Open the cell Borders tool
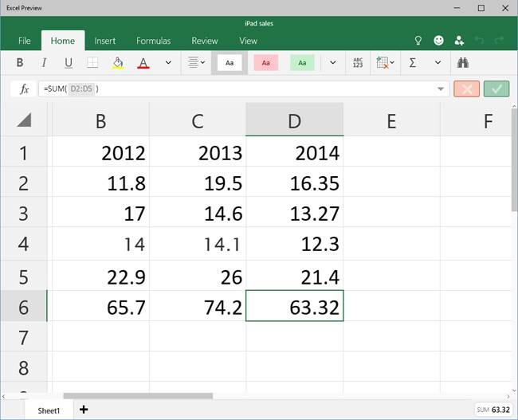Viewport: 518px width, 420px height. pos(92,62)
